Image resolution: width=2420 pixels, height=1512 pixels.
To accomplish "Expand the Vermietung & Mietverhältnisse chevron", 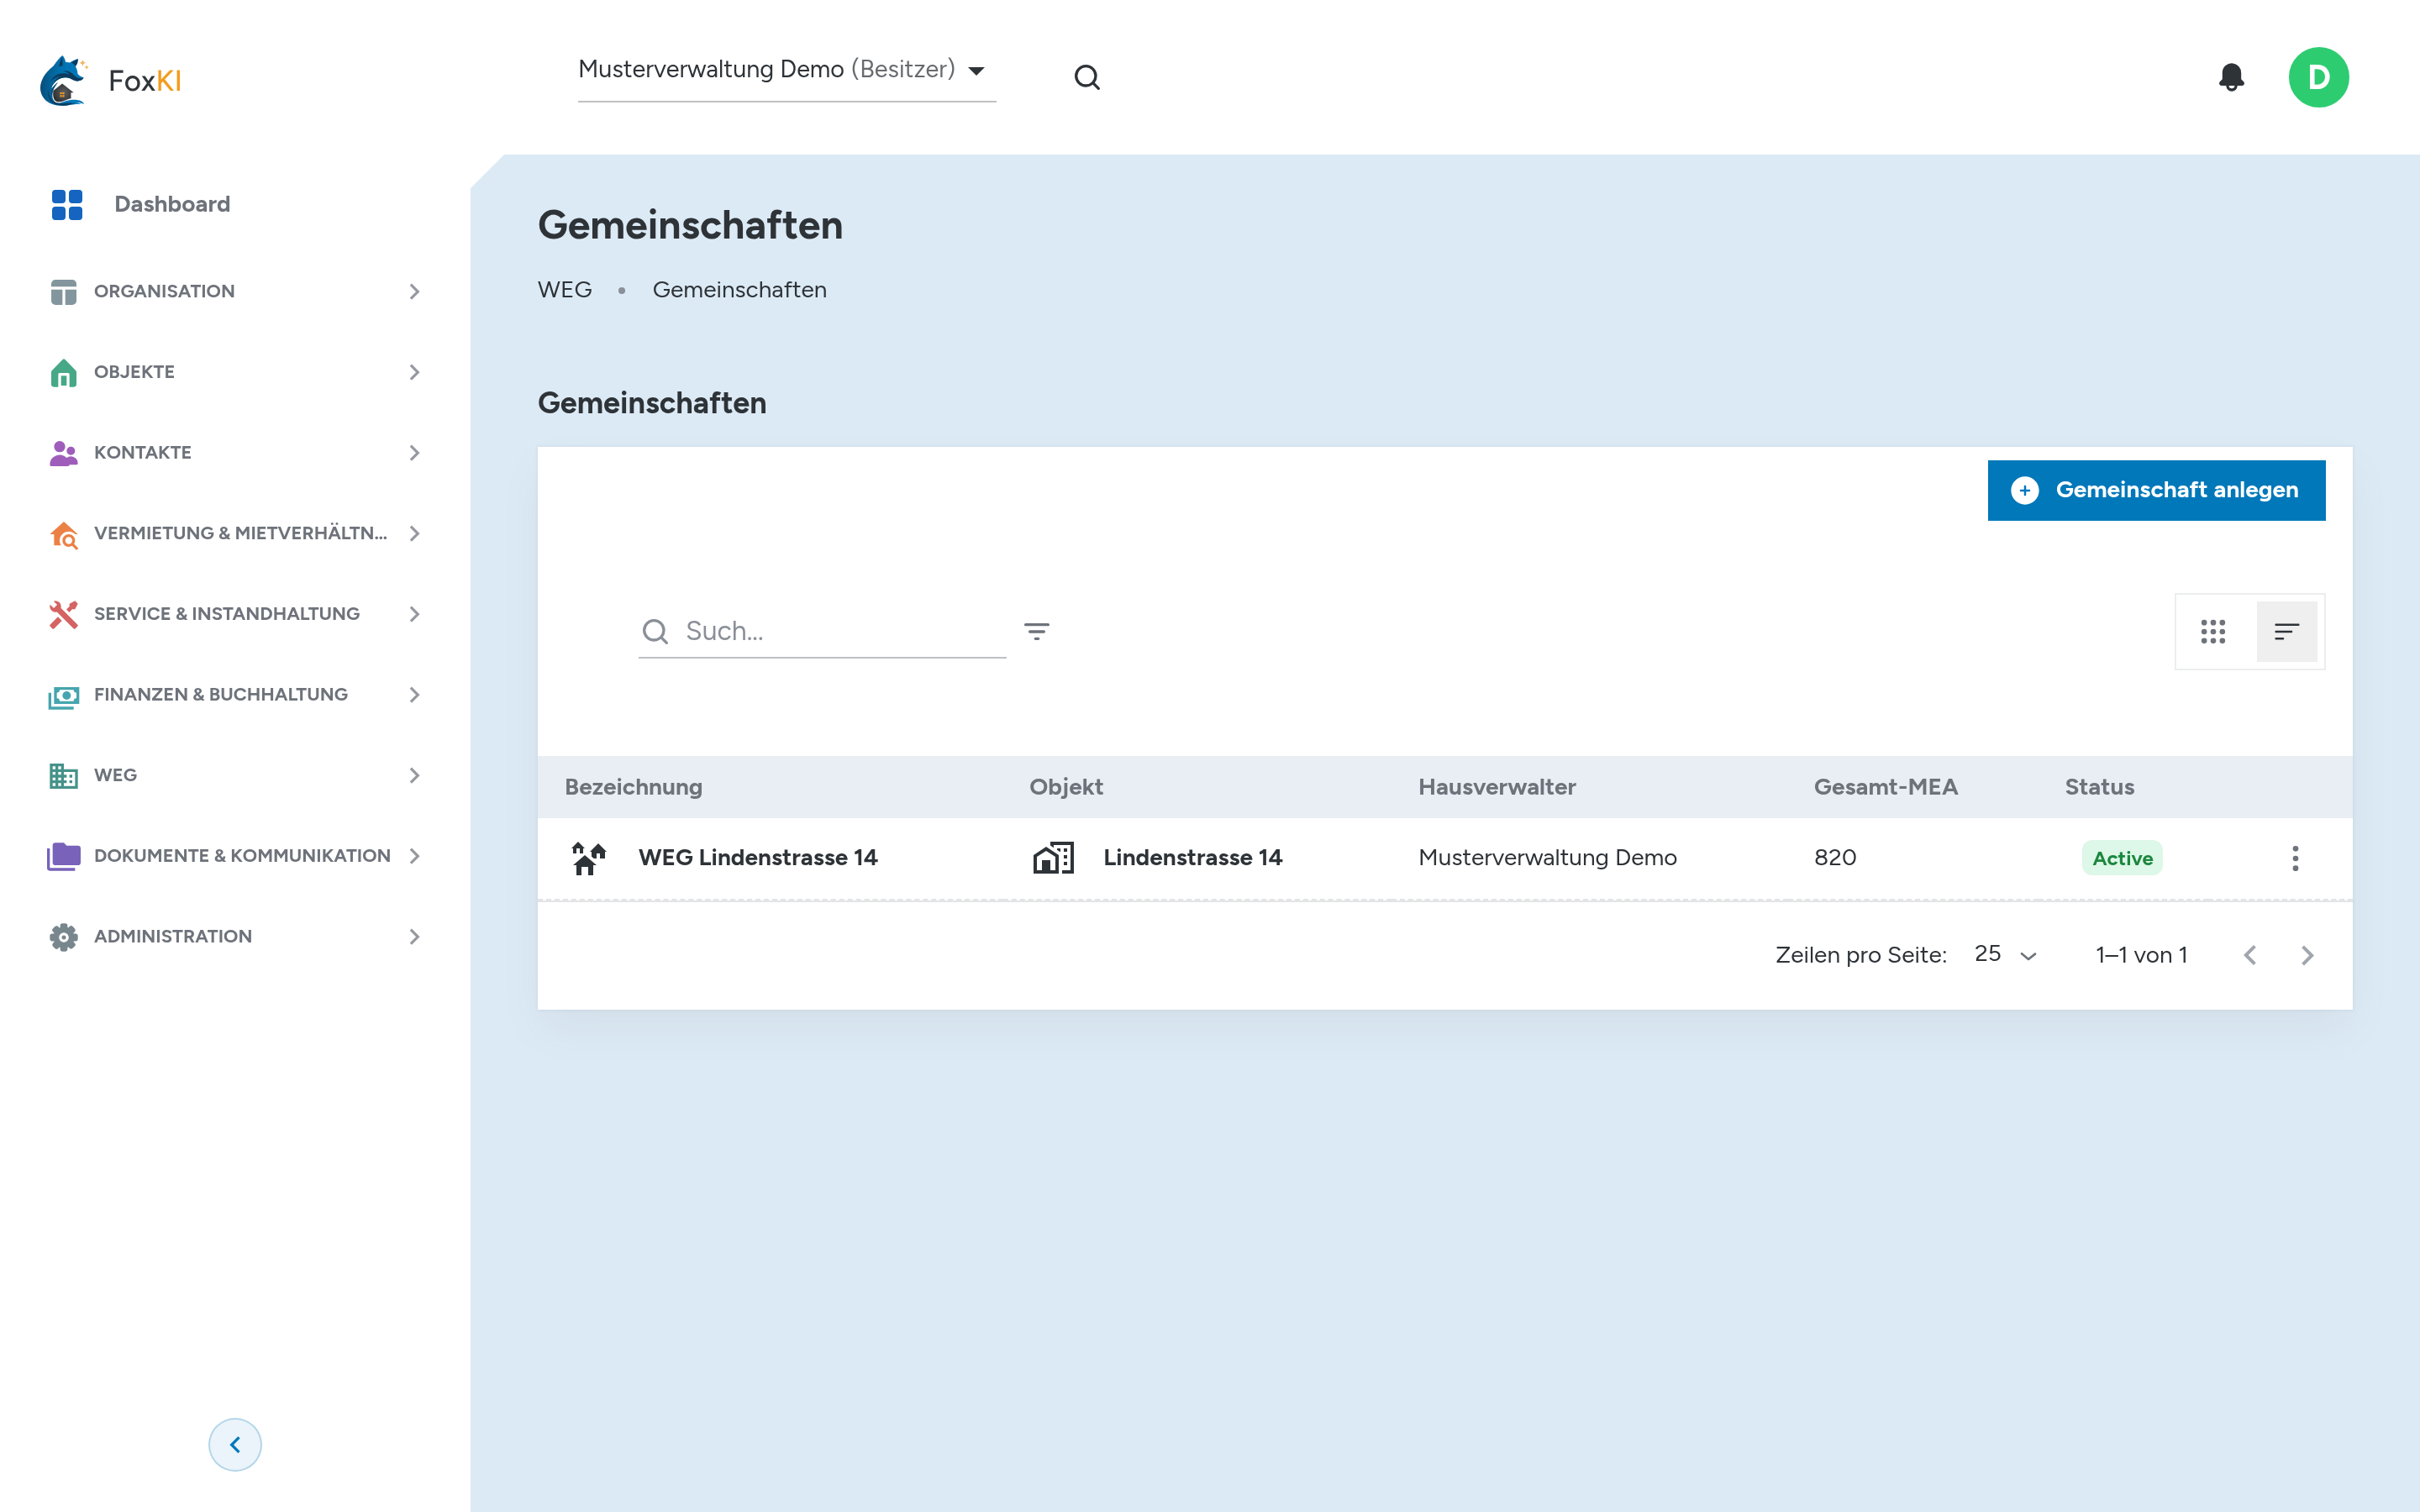I will tap(414, 534).
